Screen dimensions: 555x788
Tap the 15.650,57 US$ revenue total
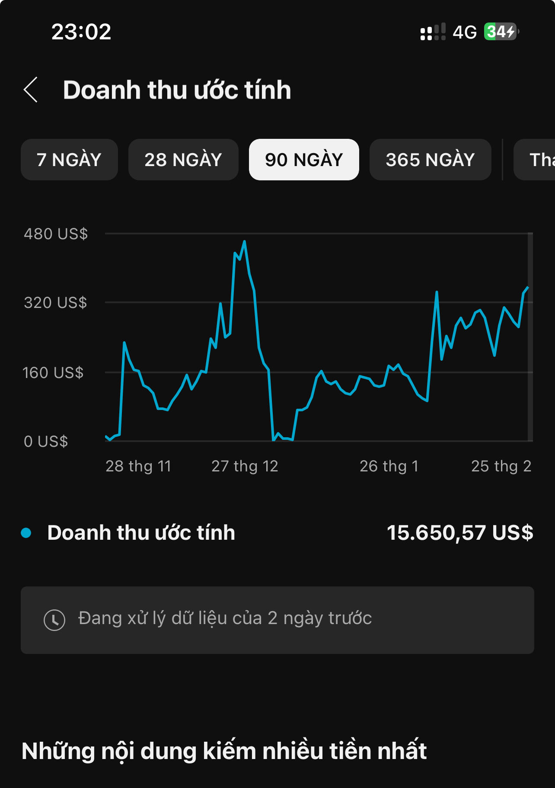[460, 533]
